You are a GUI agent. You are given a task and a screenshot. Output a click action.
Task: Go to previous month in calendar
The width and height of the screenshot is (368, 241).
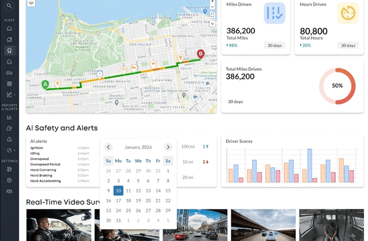point(108,147)
